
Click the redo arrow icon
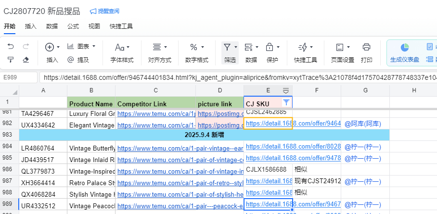point(26,47)
